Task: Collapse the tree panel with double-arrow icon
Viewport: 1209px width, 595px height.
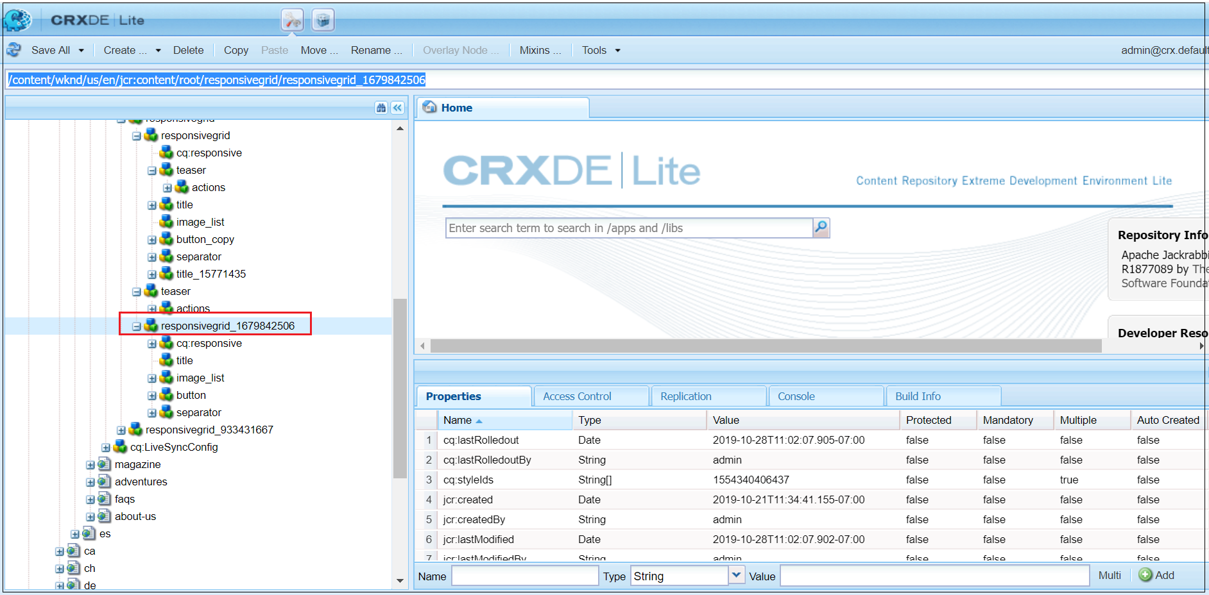Action: tap(398, 108)
